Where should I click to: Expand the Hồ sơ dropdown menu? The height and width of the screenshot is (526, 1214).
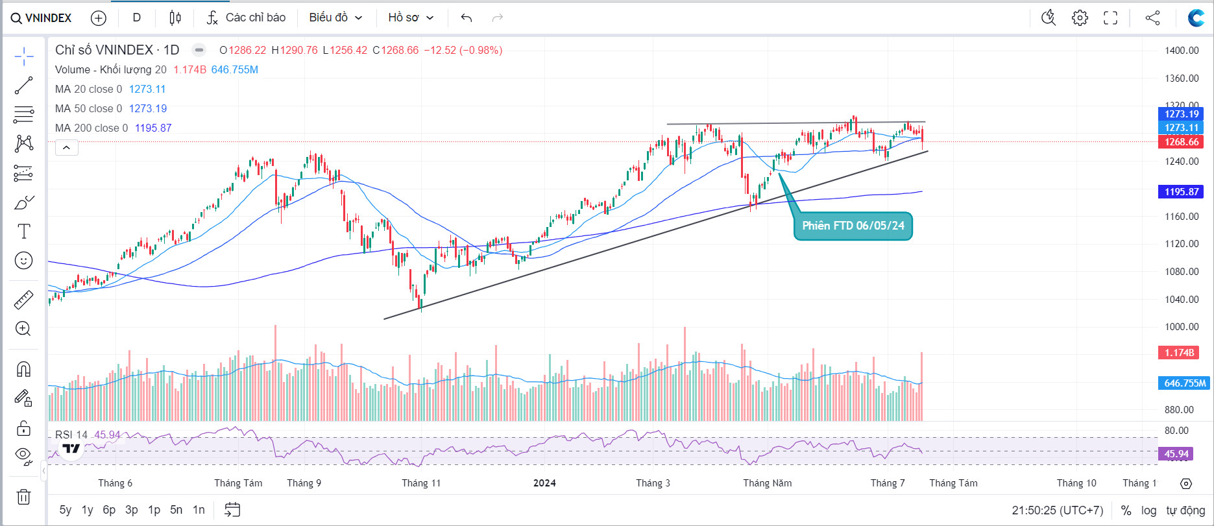point(411,18)
